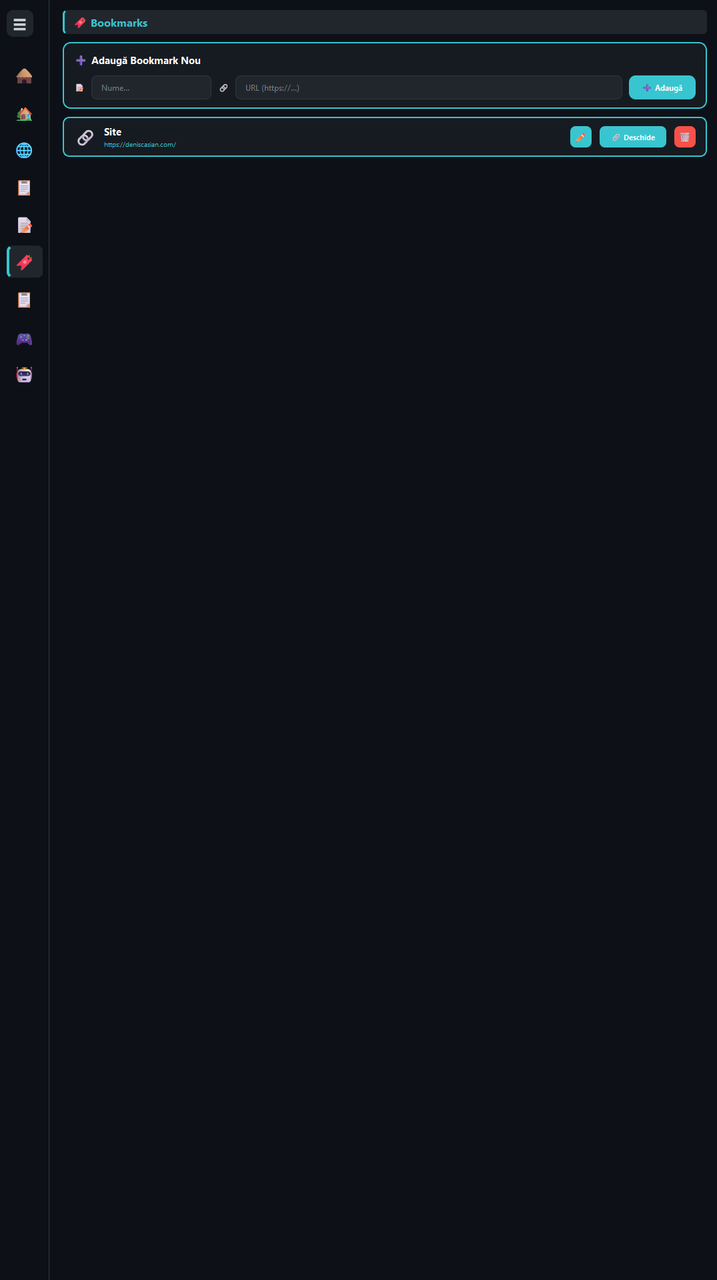Open the clipboard icon above the game controller

click(x=25, y=300)
